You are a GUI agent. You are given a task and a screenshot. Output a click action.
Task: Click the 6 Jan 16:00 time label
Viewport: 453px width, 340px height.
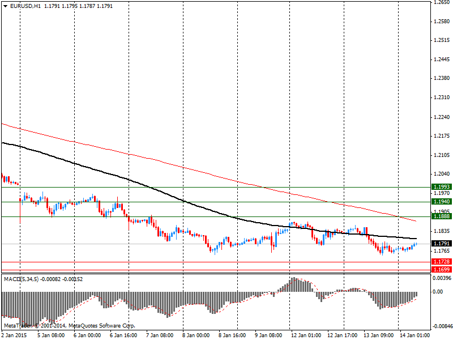[x=123, y=335]
